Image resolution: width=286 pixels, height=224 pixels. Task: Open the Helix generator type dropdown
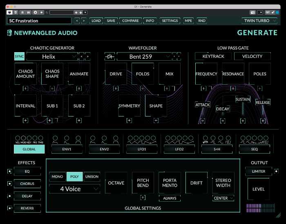coord(52,57)
